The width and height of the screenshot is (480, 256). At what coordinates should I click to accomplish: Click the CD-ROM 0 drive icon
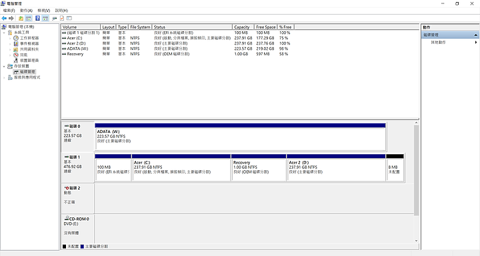tap(67, 218)
